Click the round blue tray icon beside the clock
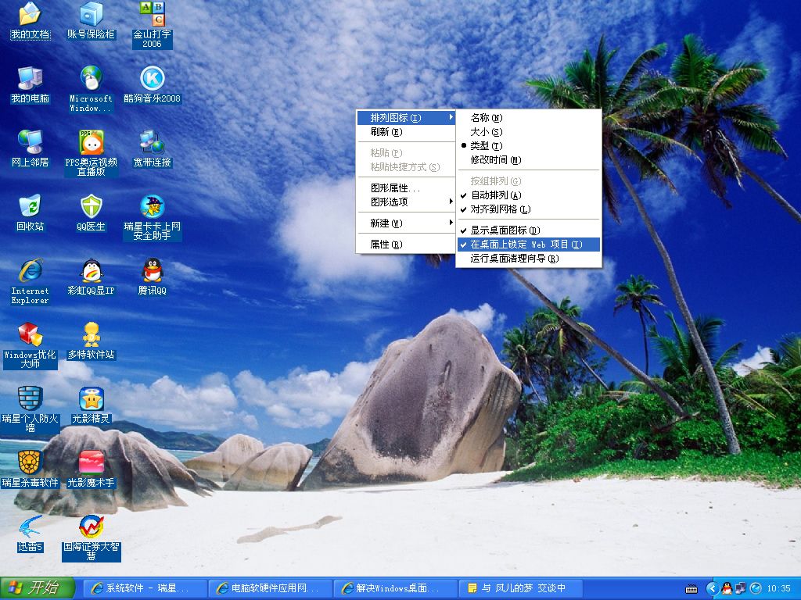801x600 pixels. (x=755, y=589)
